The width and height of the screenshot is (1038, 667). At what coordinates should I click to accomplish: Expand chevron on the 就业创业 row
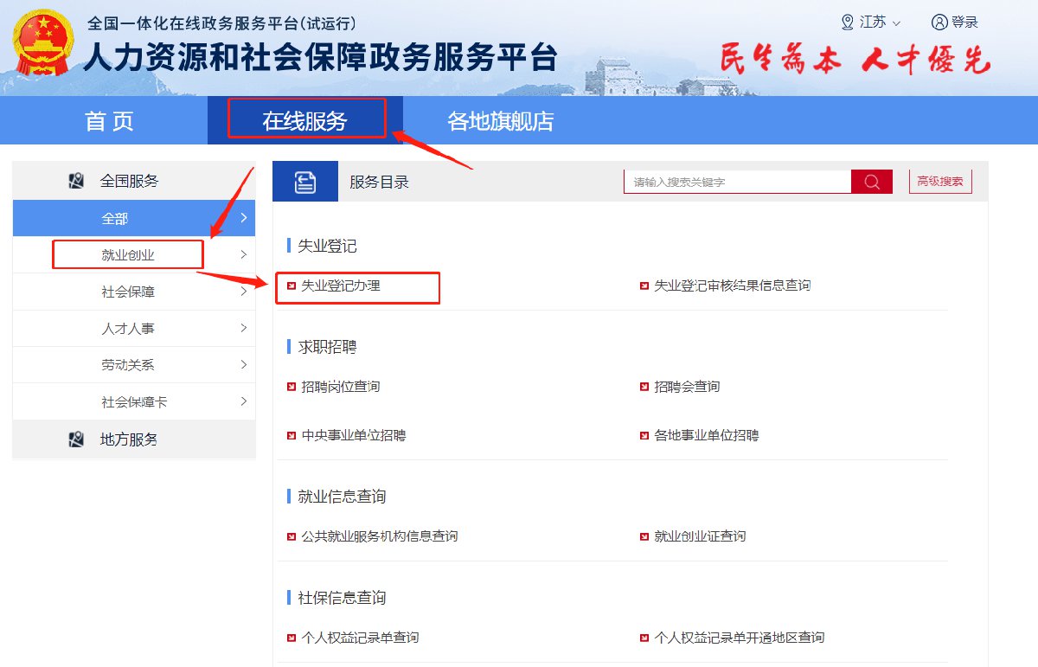244,254
